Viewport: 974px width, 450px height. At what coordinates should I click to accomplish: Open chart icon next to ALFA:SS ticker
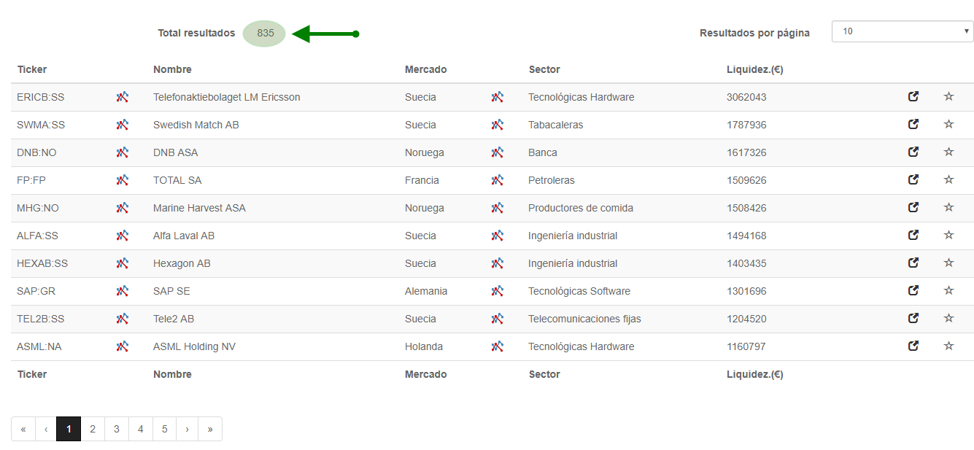123,236
